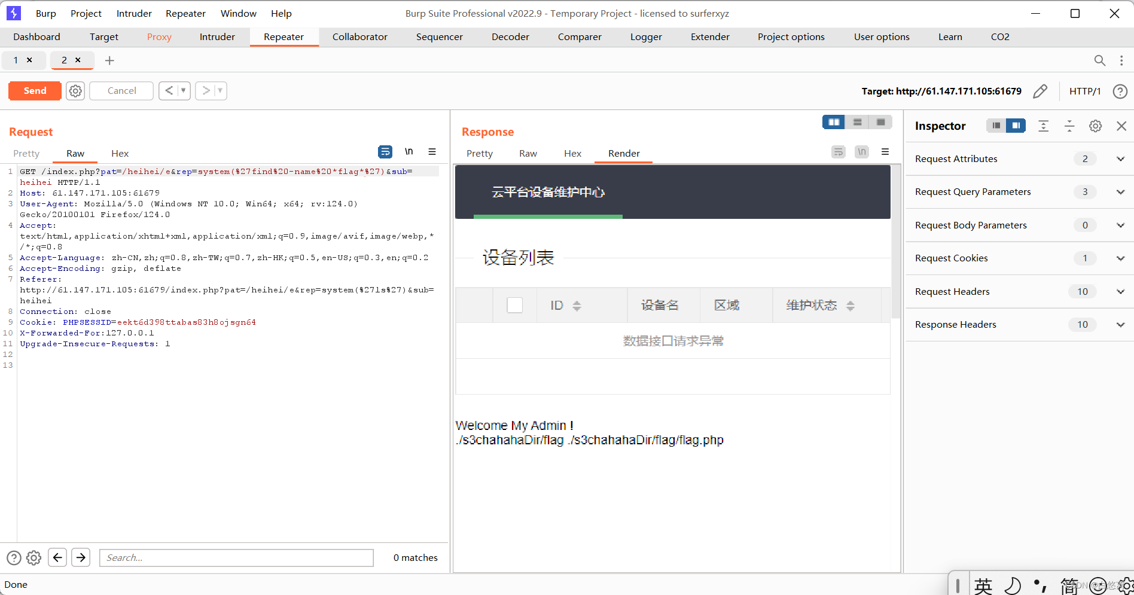Click the Cancel button
This screenshot has height=595, width=1134.
[x=121, y=91]
